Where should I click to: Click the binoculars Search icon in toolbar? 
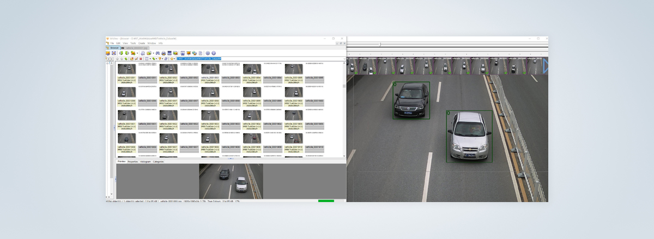coord(158,53)
